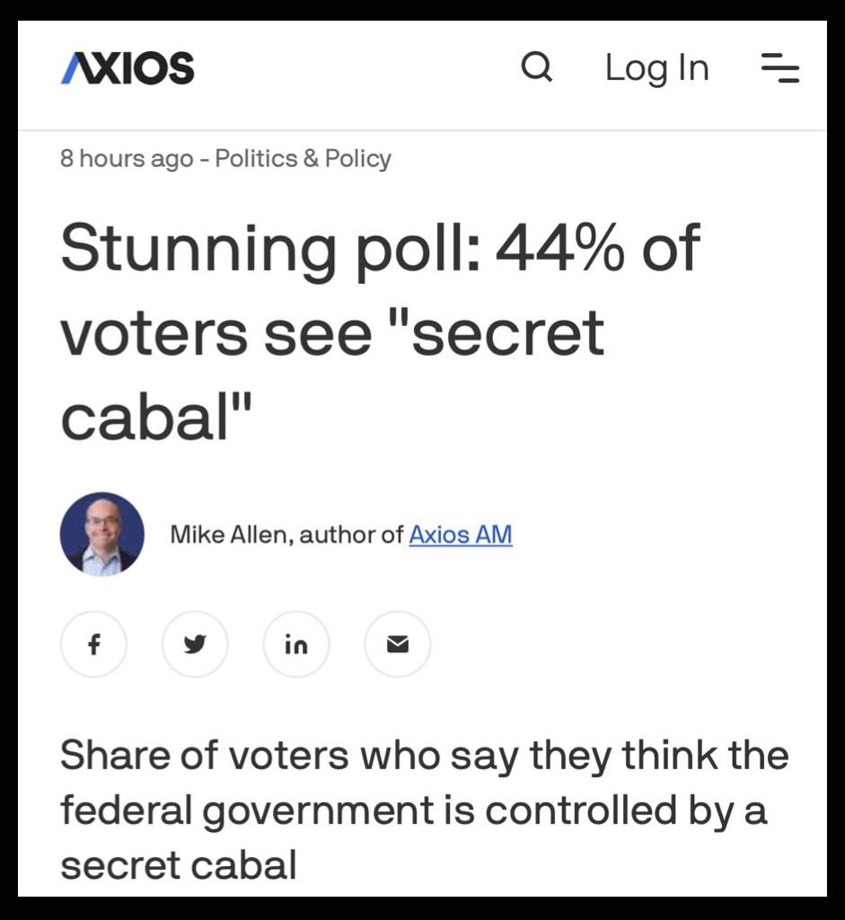Click the blue slash in the Axios logo

click(x=71, y=69)
